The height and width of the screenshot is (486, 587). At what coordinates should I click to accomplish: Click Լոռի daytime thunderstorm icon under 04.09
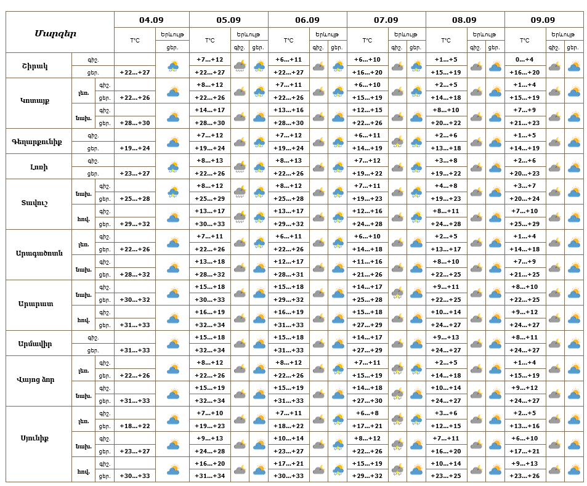[172, 167]
